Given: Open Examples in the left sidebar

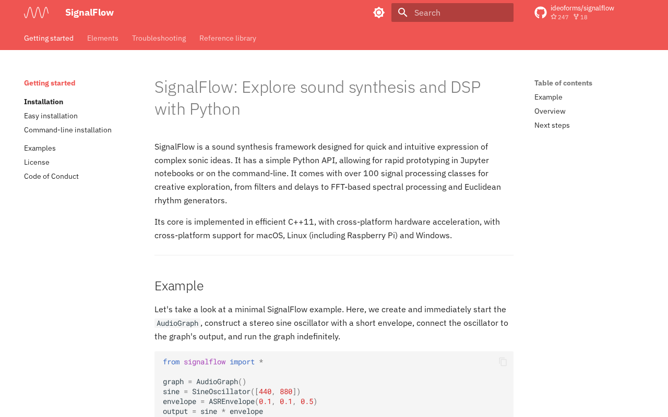Looking at the screenshot, I should [40, 148].
